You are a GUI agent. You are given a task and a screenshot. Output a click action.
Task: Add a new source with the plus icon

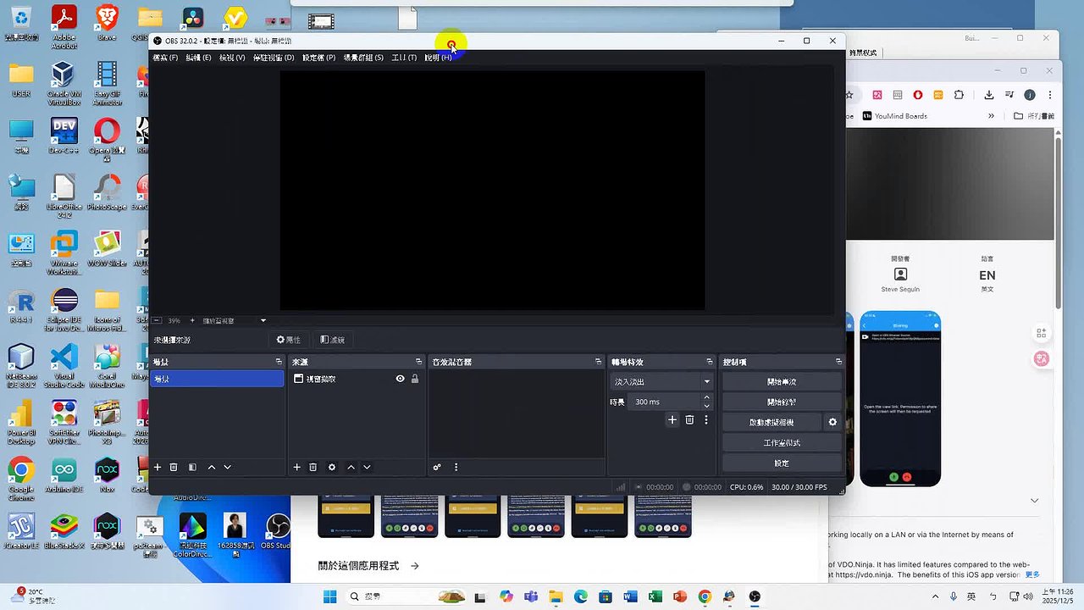(297, 467)
